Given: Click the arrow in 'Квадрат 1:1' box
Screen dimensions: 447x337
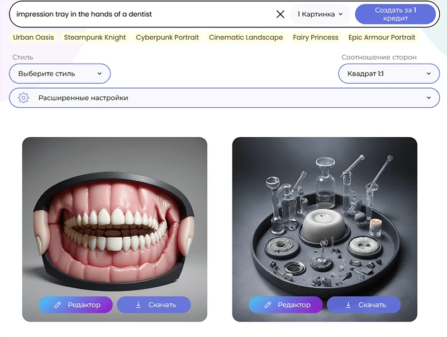Looking at the screenshot, I should (429, 74).
